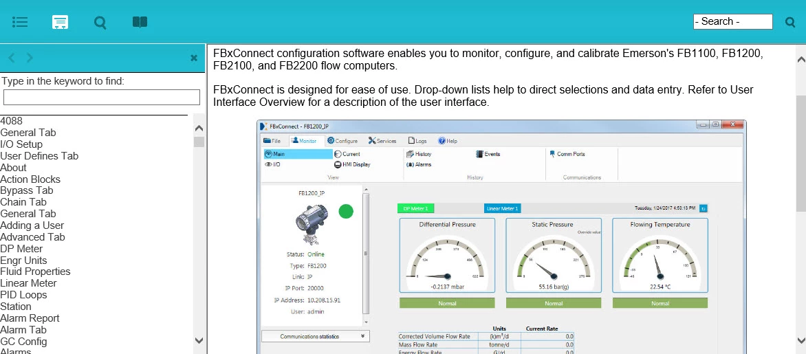This screenshot has width=806, height=354.
Task: Go forward with the right arrow
Action: [x=30, y=58]
